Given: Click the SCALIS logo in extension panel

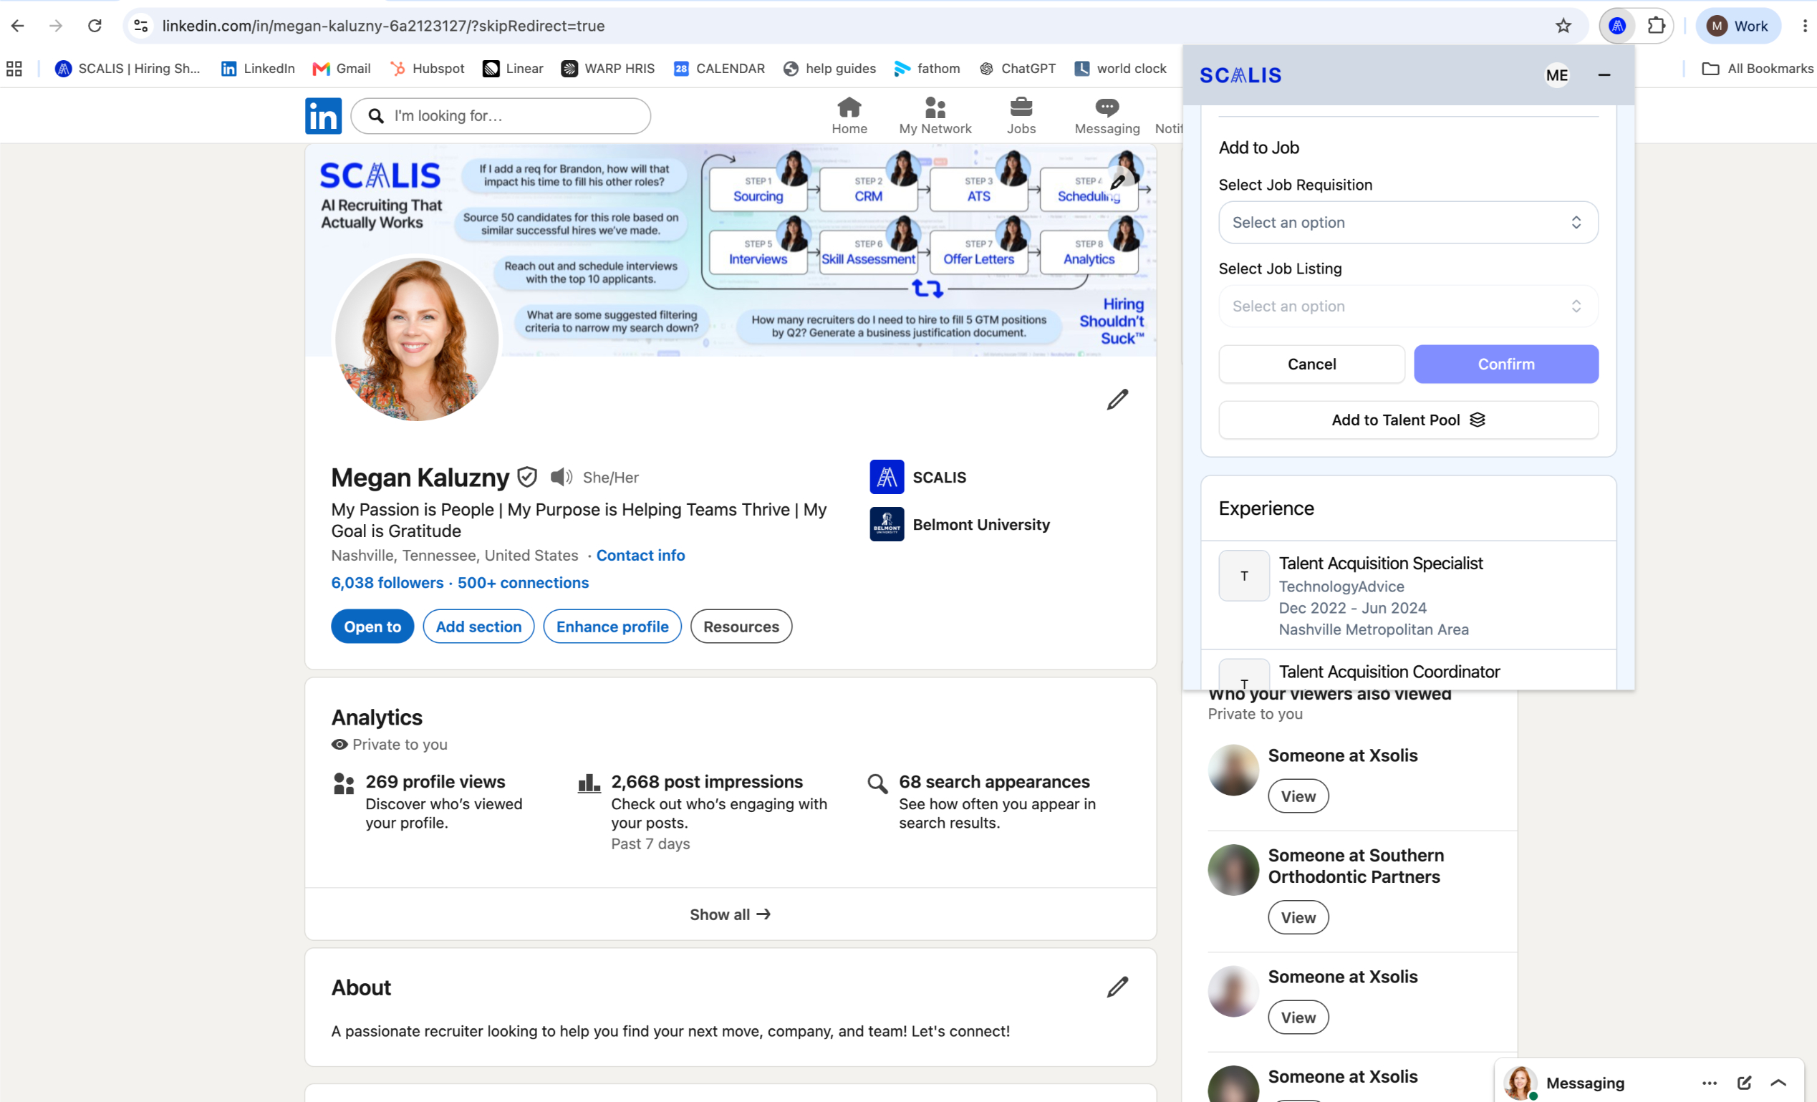Looking at the screenshot, I should (1240, 75).
